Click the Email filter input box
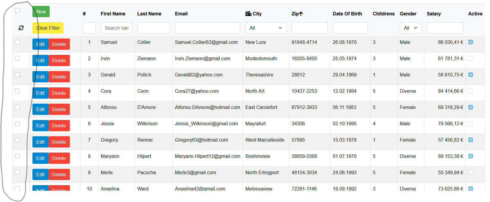The width and height of the screenshot is (490, 202). 207,28
